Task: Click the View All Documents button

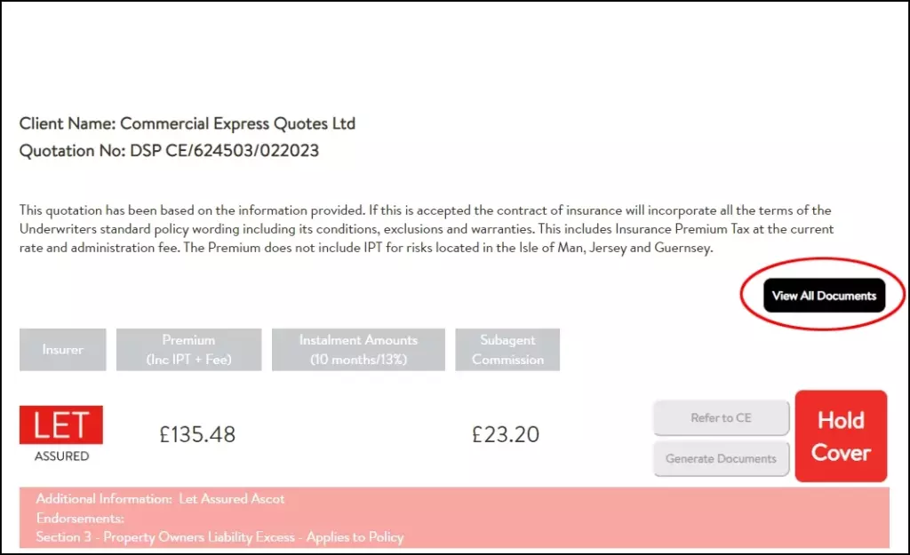Action: tap(824, 296)
